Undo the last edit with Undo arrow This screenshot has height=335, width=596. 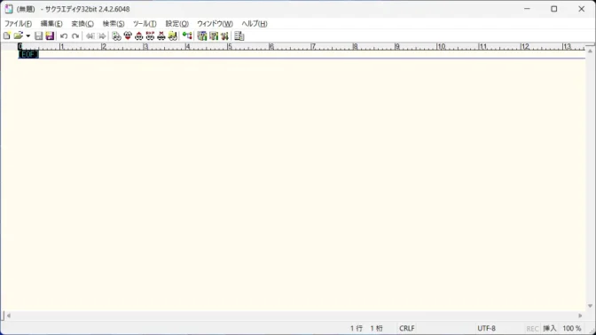64,36
